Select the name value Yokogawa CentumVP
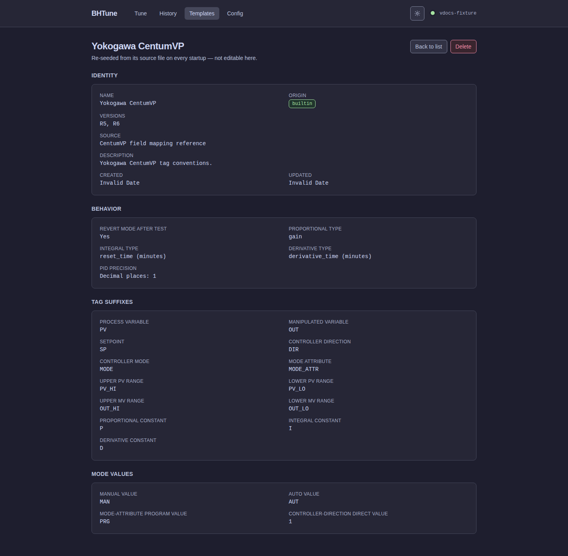 pyautogui.click(x=128, y=103)
